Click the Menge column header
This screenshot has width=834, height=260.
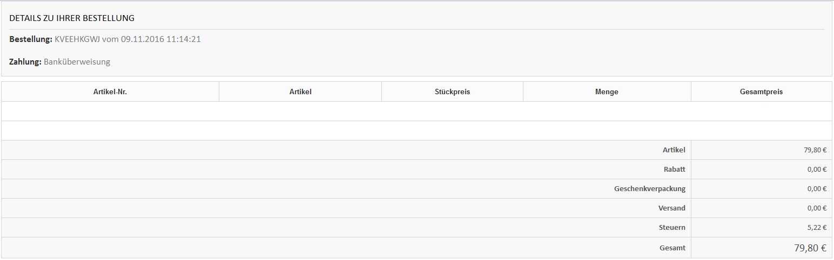607,92
